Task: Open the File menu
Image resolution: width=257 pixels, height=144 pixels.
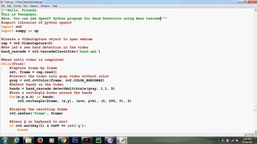Action: 3,6
